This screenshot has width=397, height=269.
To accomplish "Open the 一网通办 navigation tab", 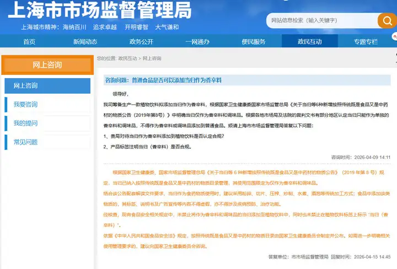I will coord(197,41).
